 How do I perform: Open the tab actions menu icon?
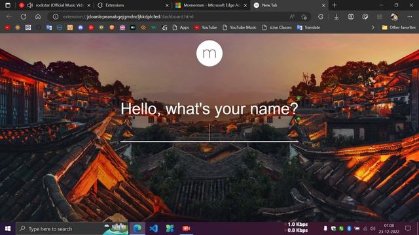click(8, 5)
